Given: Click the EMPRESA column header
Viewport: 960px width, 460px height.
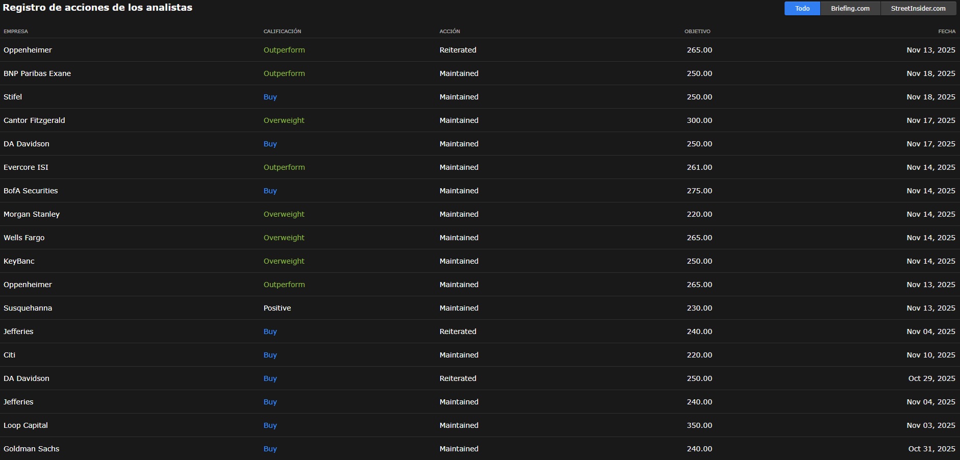Looking at the screenshot, I should click(x=16, y=32).
